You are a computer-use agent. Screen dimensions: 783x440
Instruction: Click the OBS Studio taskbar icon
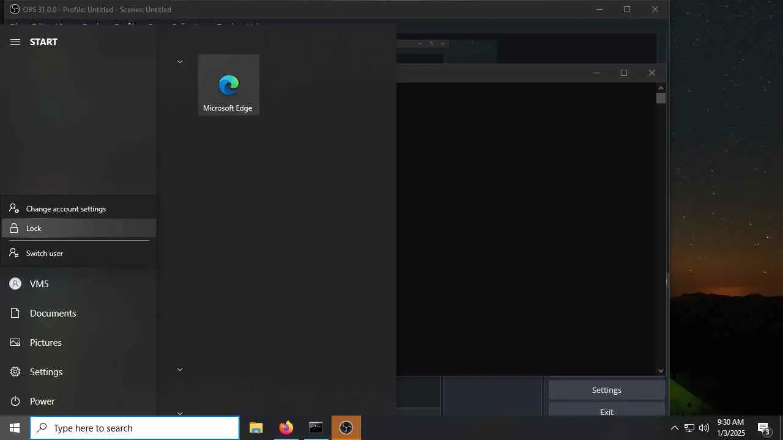[x=346, y=428]
